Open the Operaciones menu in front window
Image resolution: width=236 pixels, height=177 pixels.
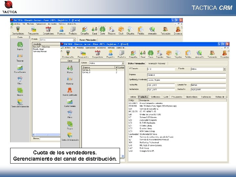(90, 48)
